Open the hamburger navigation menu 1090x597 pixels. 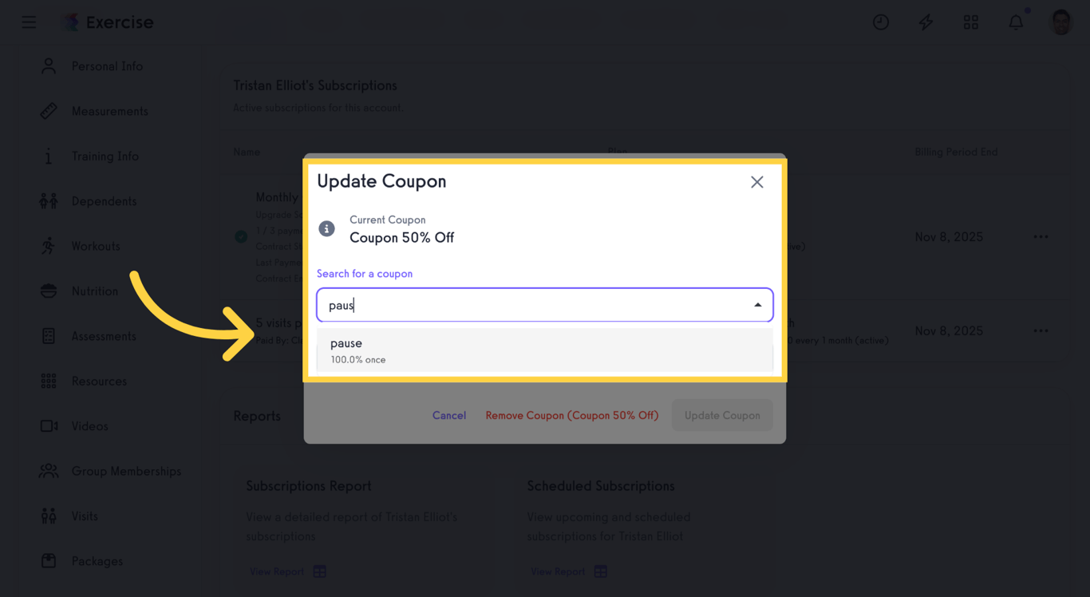coord(29,22)
